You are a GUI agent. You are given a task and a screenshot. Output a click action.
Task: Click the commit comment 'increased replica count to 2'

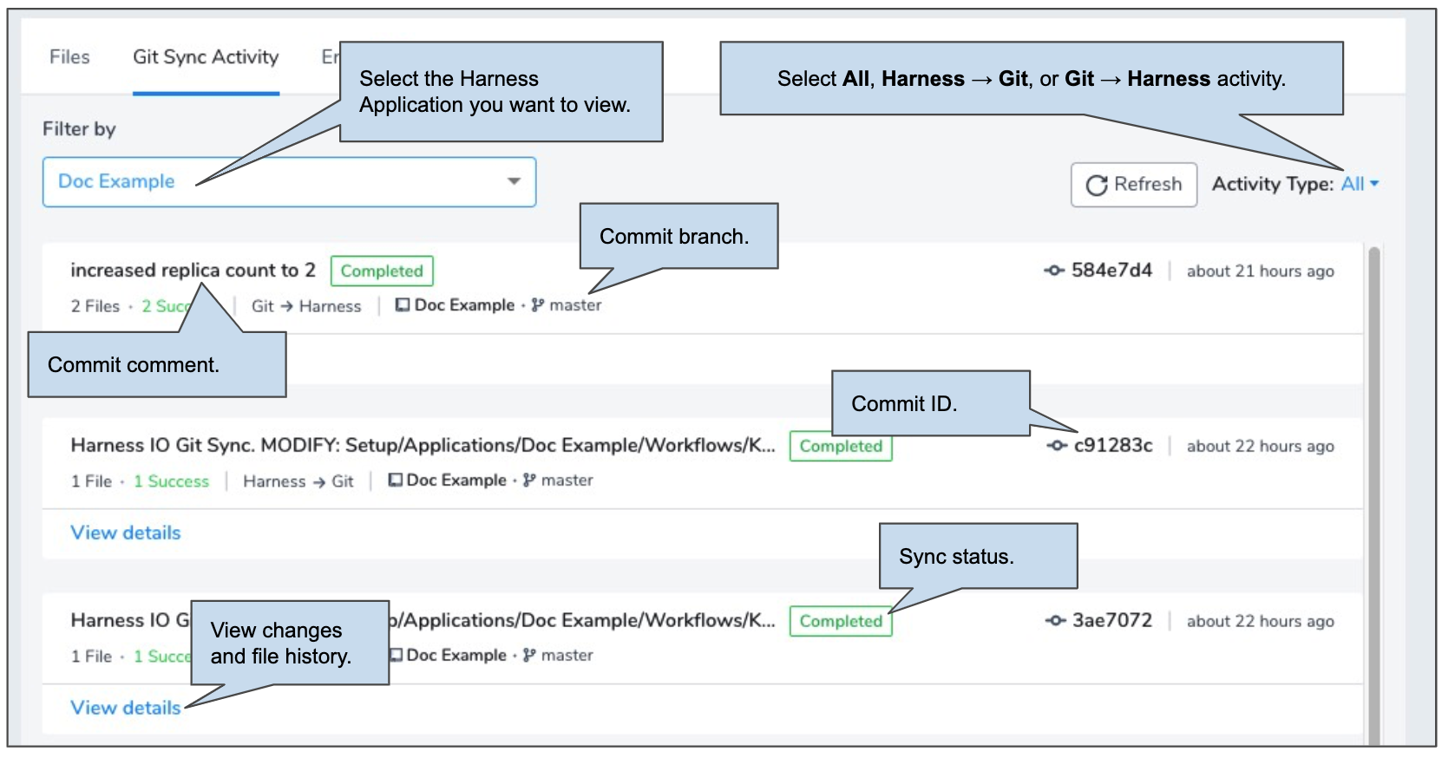(193, 271)
